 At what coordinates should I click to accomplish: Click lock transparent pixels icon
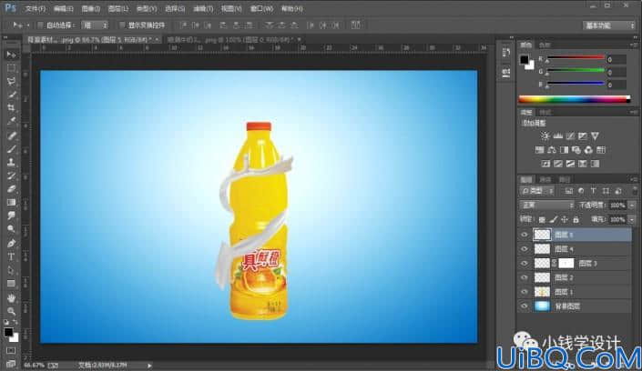pos(542,220)
